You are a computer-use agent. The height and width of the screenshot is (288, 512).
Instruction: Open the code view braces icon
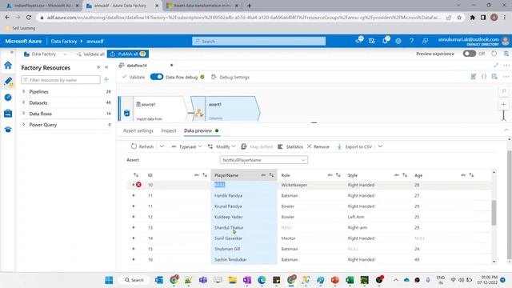484,77
